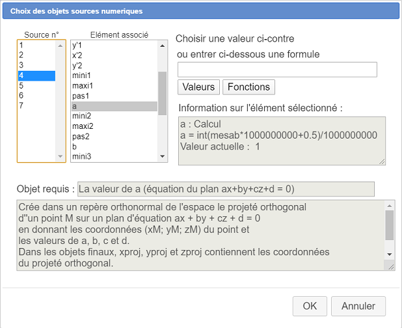This screenshot has width=402, height=328.
Task: Select source number 7 in the list
Action: (x=36, y=105)
